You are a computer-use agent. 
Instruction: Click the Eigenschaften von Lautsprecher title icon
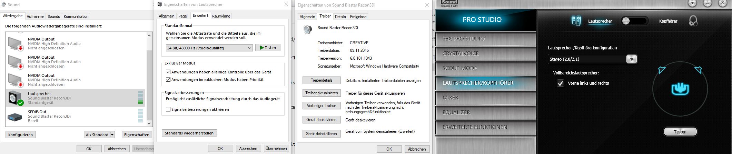[159, 4]
